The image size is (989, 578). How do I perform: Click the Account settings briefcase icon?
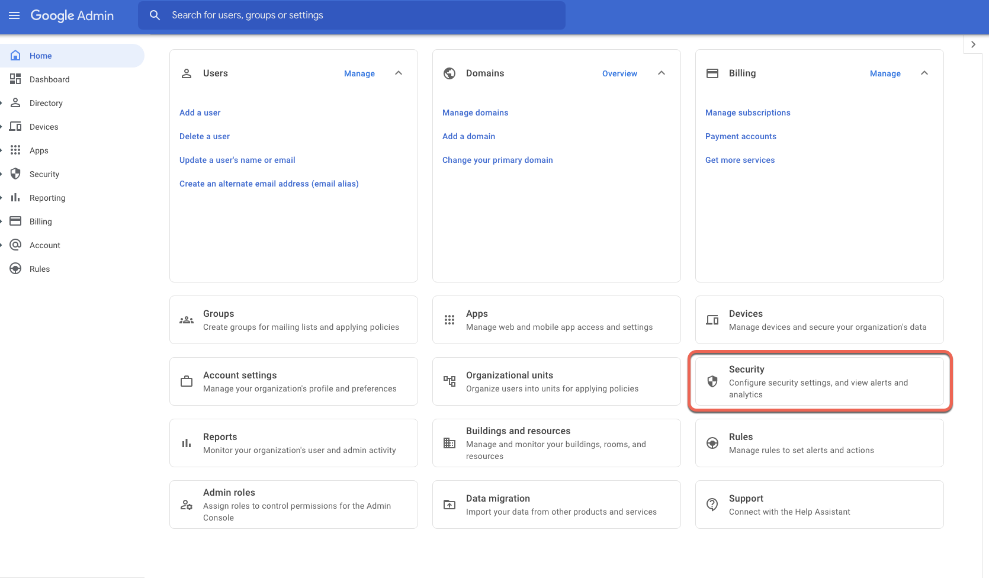[x=187, y=381]
